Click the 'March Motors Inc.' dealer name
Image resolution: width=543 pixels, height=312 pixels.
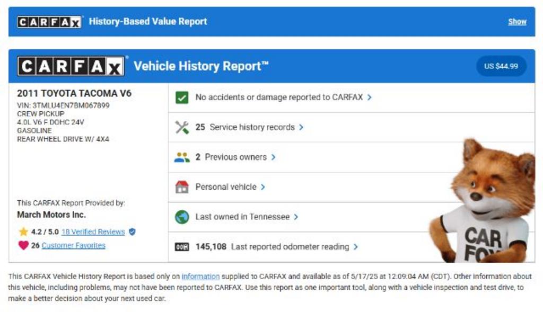51,215
